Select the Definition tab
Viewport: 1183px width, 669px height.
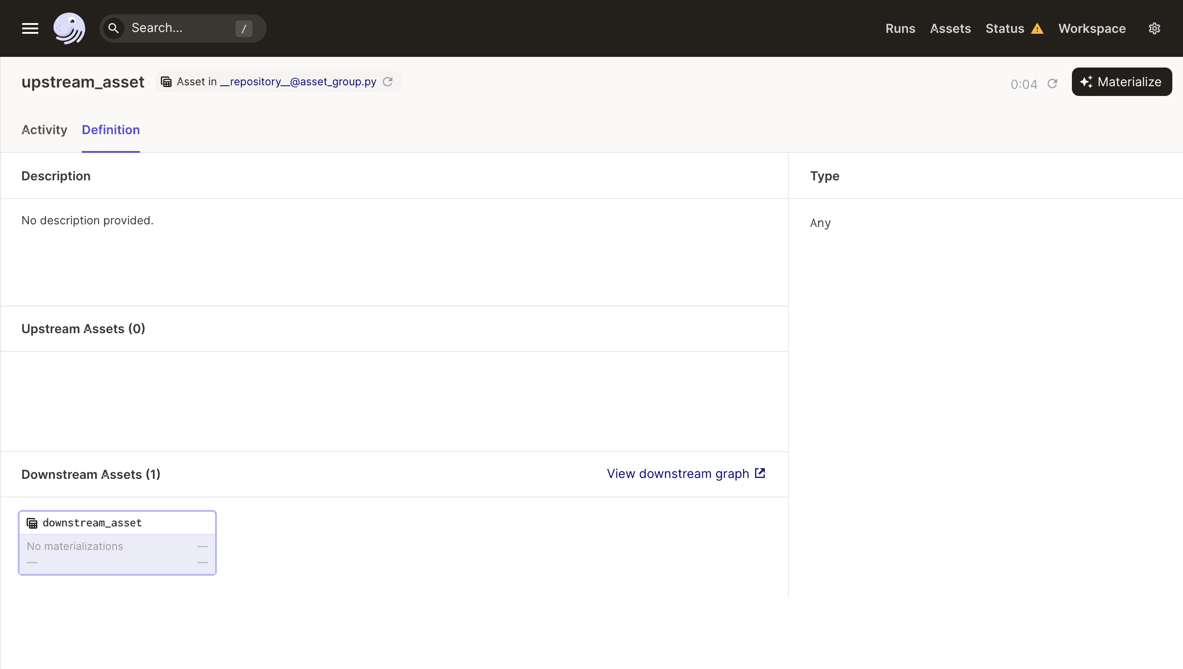111,130
